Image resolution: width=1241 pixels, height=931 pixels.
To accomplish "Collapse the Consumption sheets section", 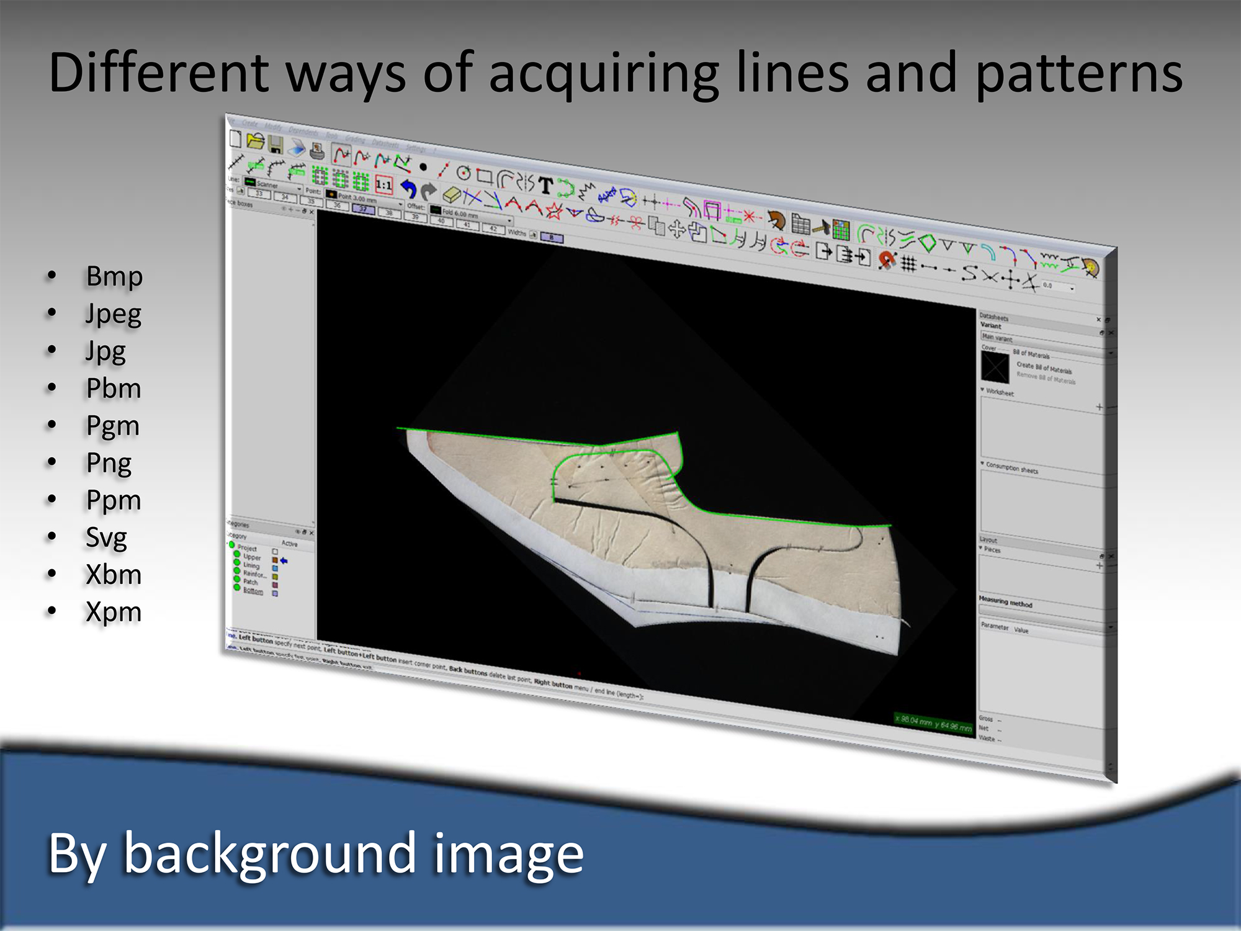I will [x=983, y=463].
